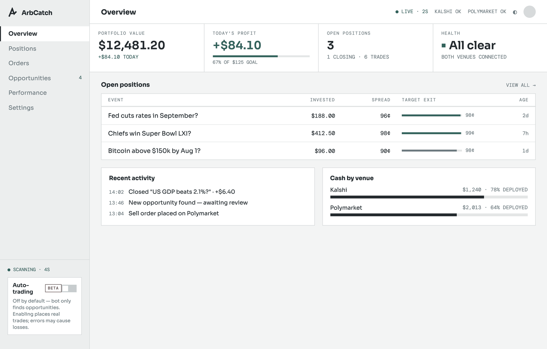
Task: Enable the Auto-trading toggle switch
Action: pyautogui.click(x=69, y=288)
